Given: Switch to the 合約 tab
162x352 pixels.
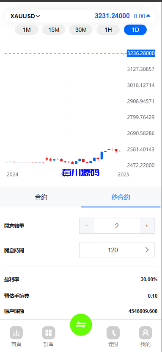Looking at the screenshot, I should [x=41, y=197].
